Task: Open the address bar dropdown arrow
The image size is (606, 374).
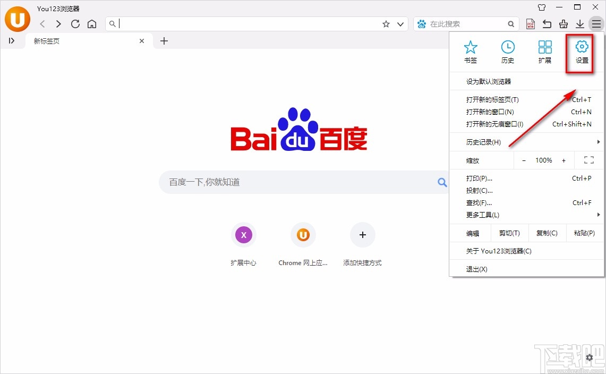Action: 400,23
